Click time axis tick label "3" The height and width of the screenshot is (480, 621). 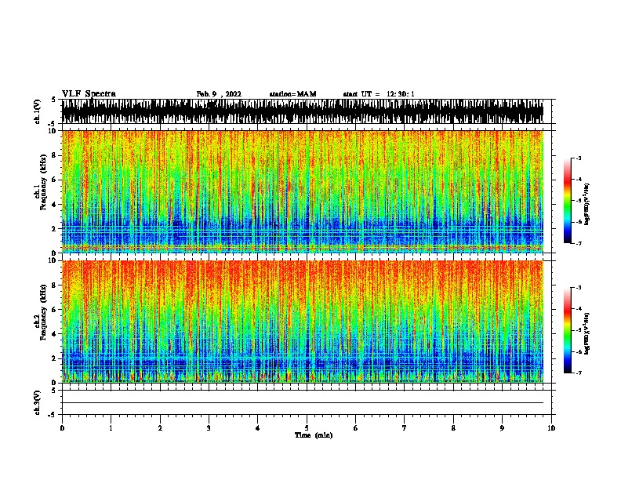point(209,428)
